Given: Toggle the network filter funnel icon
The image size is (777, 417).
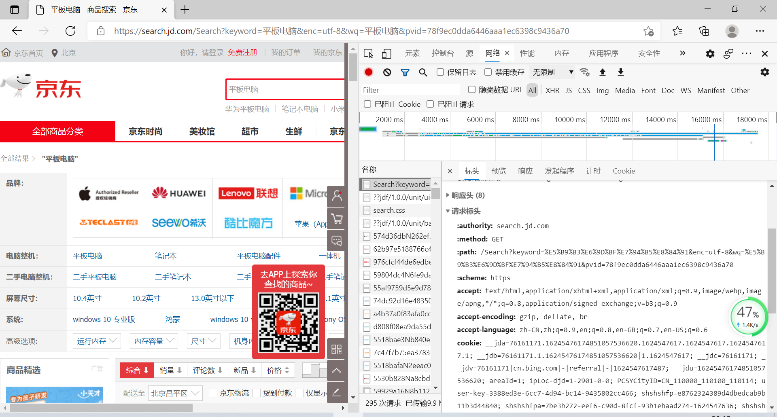Looking at the screenshot, I should coord(405,72).
